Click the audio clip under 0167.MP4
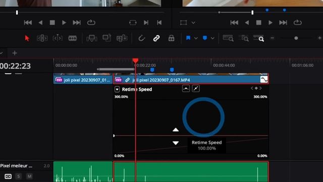The height and width of the screenshot is (182, 323). point(191,172)
